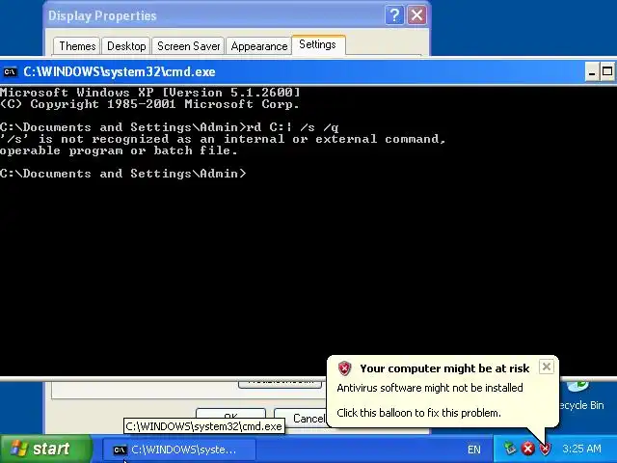Open the Themes tab in Display Properties
Image resolution: width=617 pixels, height=463 pixels.
77,46
